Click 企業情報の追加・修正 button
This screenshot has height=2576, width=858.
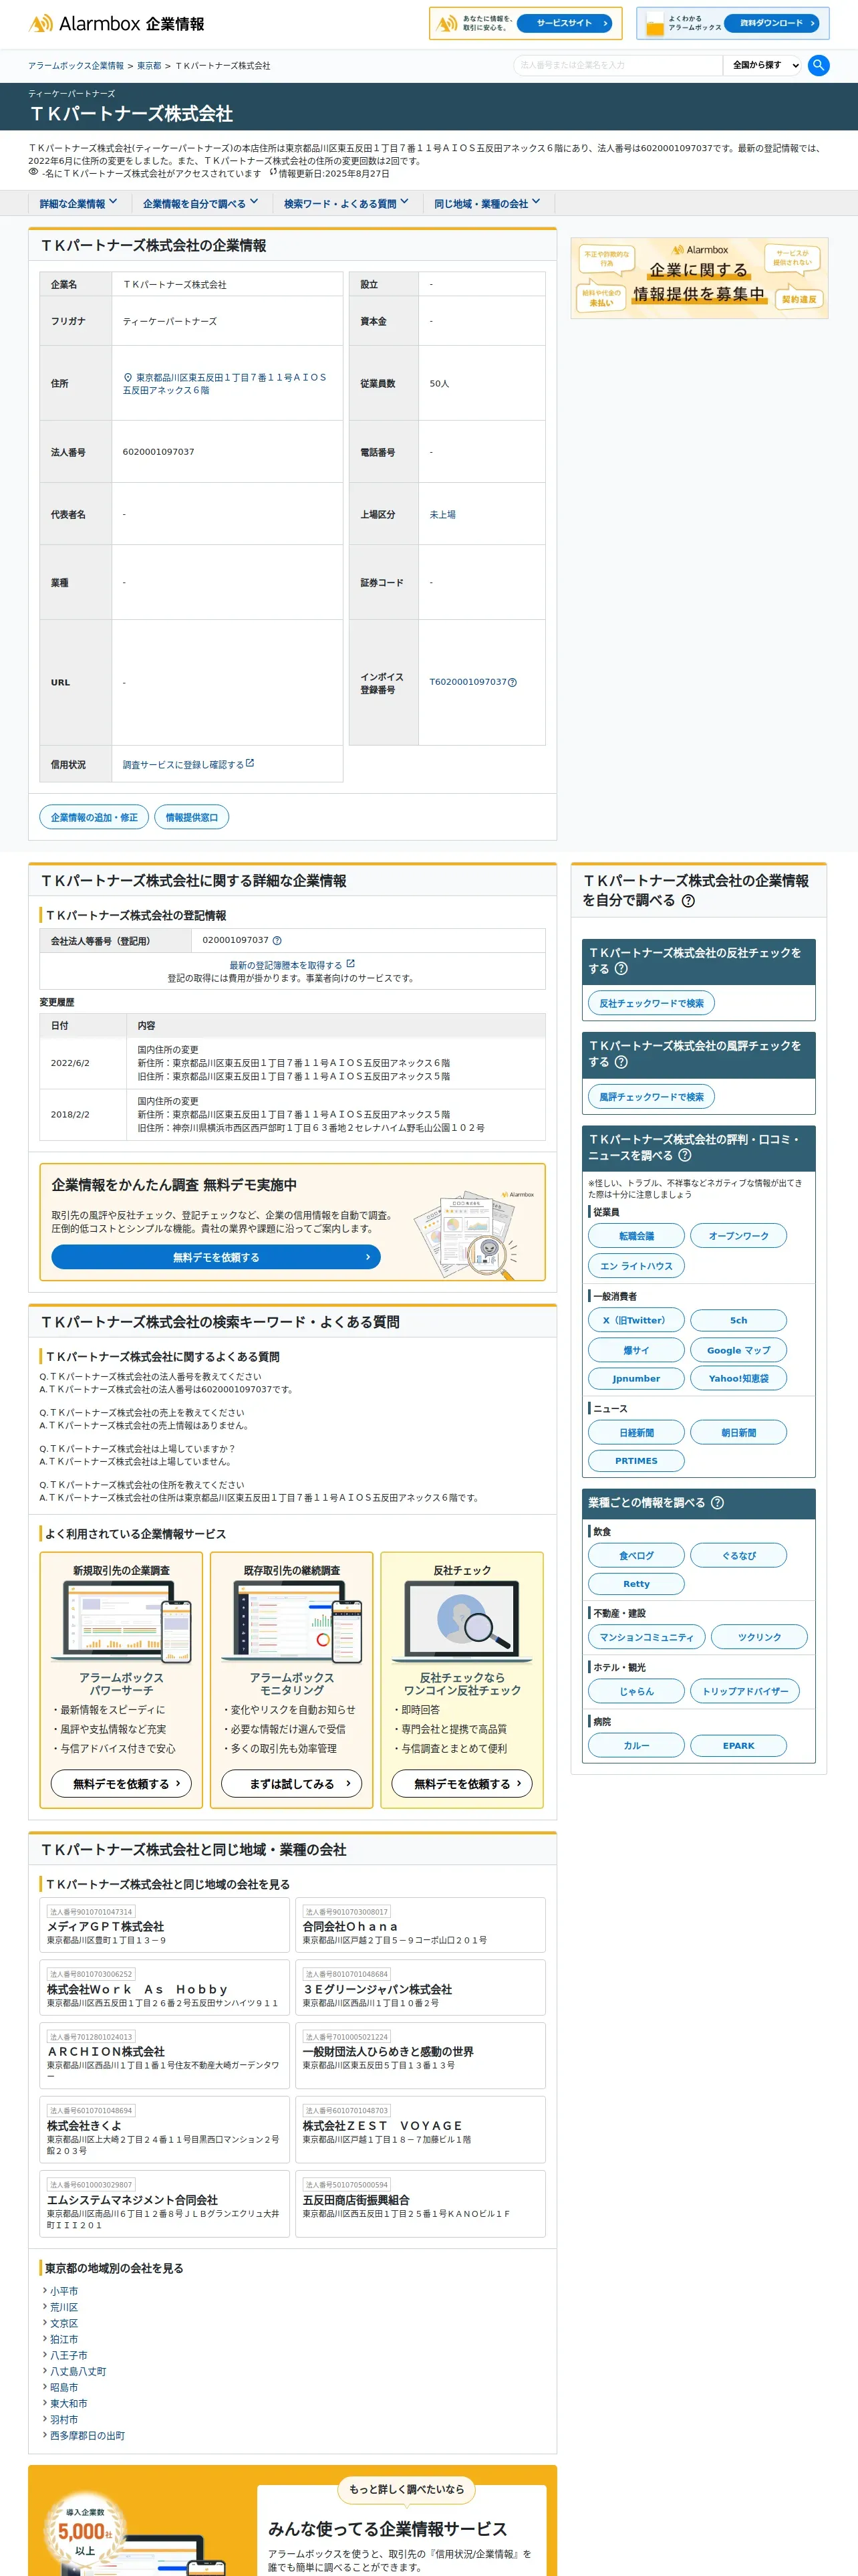click(94, 817)
